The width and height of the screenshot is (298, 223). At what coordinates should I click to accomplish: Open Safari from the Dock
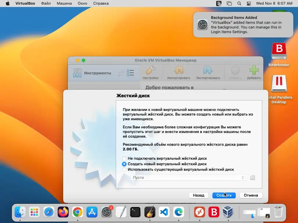click(x=49, y=212)
